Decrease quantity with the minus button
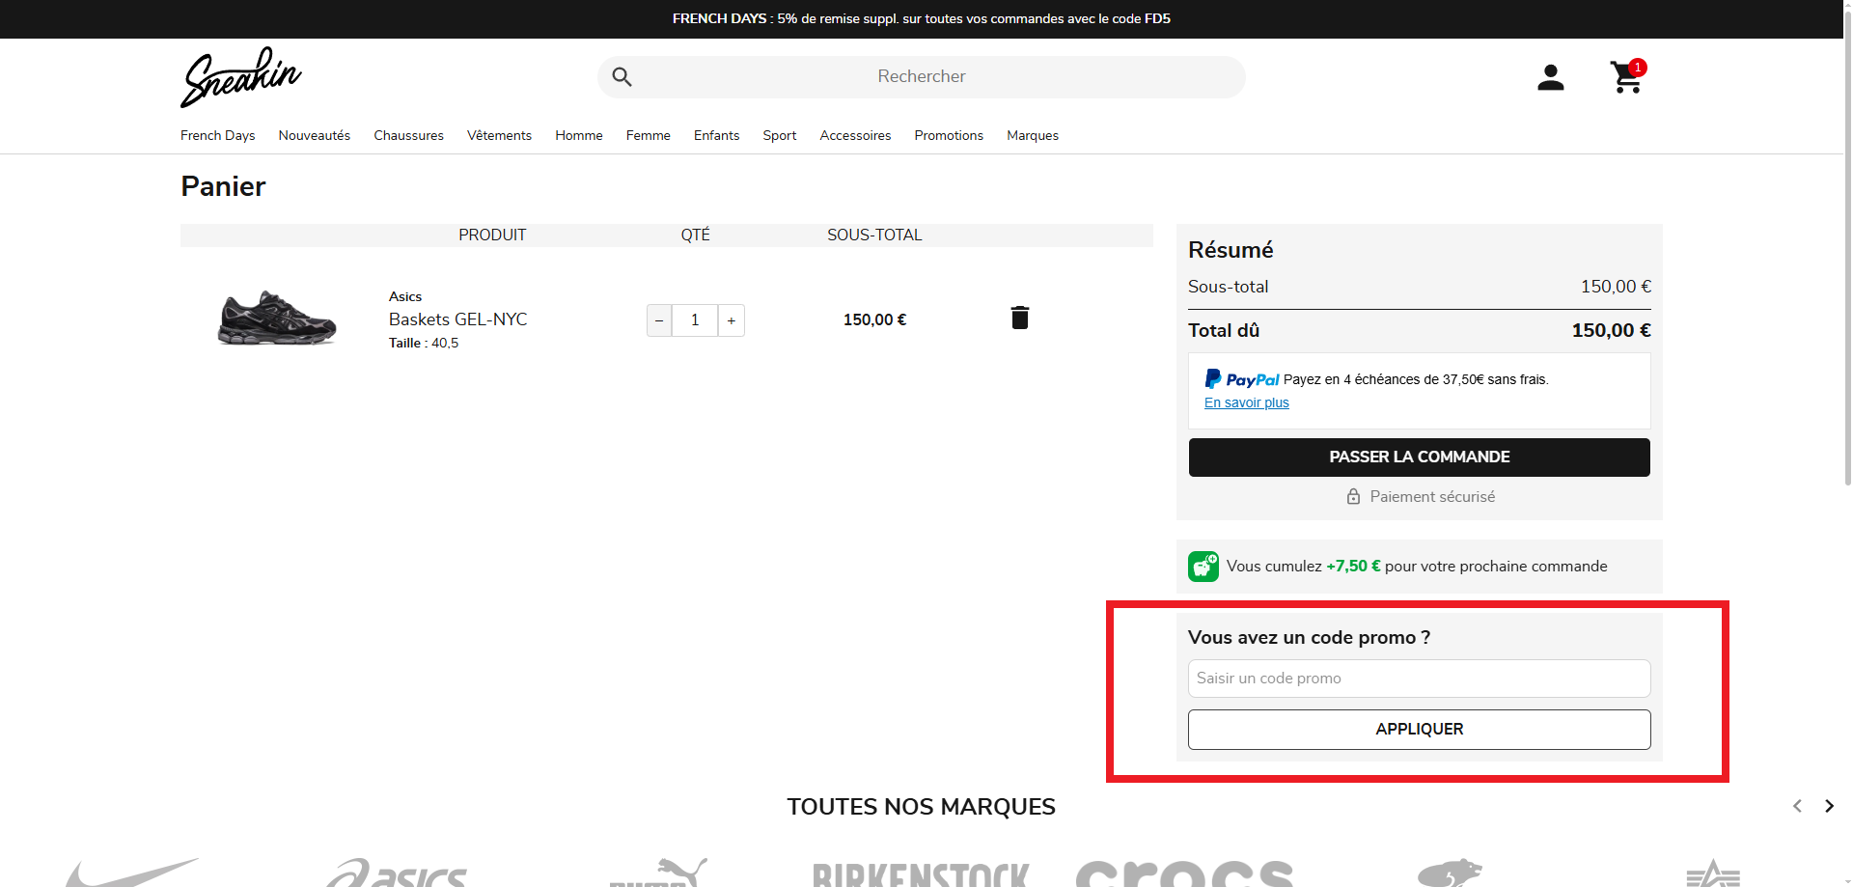This screenshot has width=1853, height=887. pyautogui.click(x=659, y=320)
